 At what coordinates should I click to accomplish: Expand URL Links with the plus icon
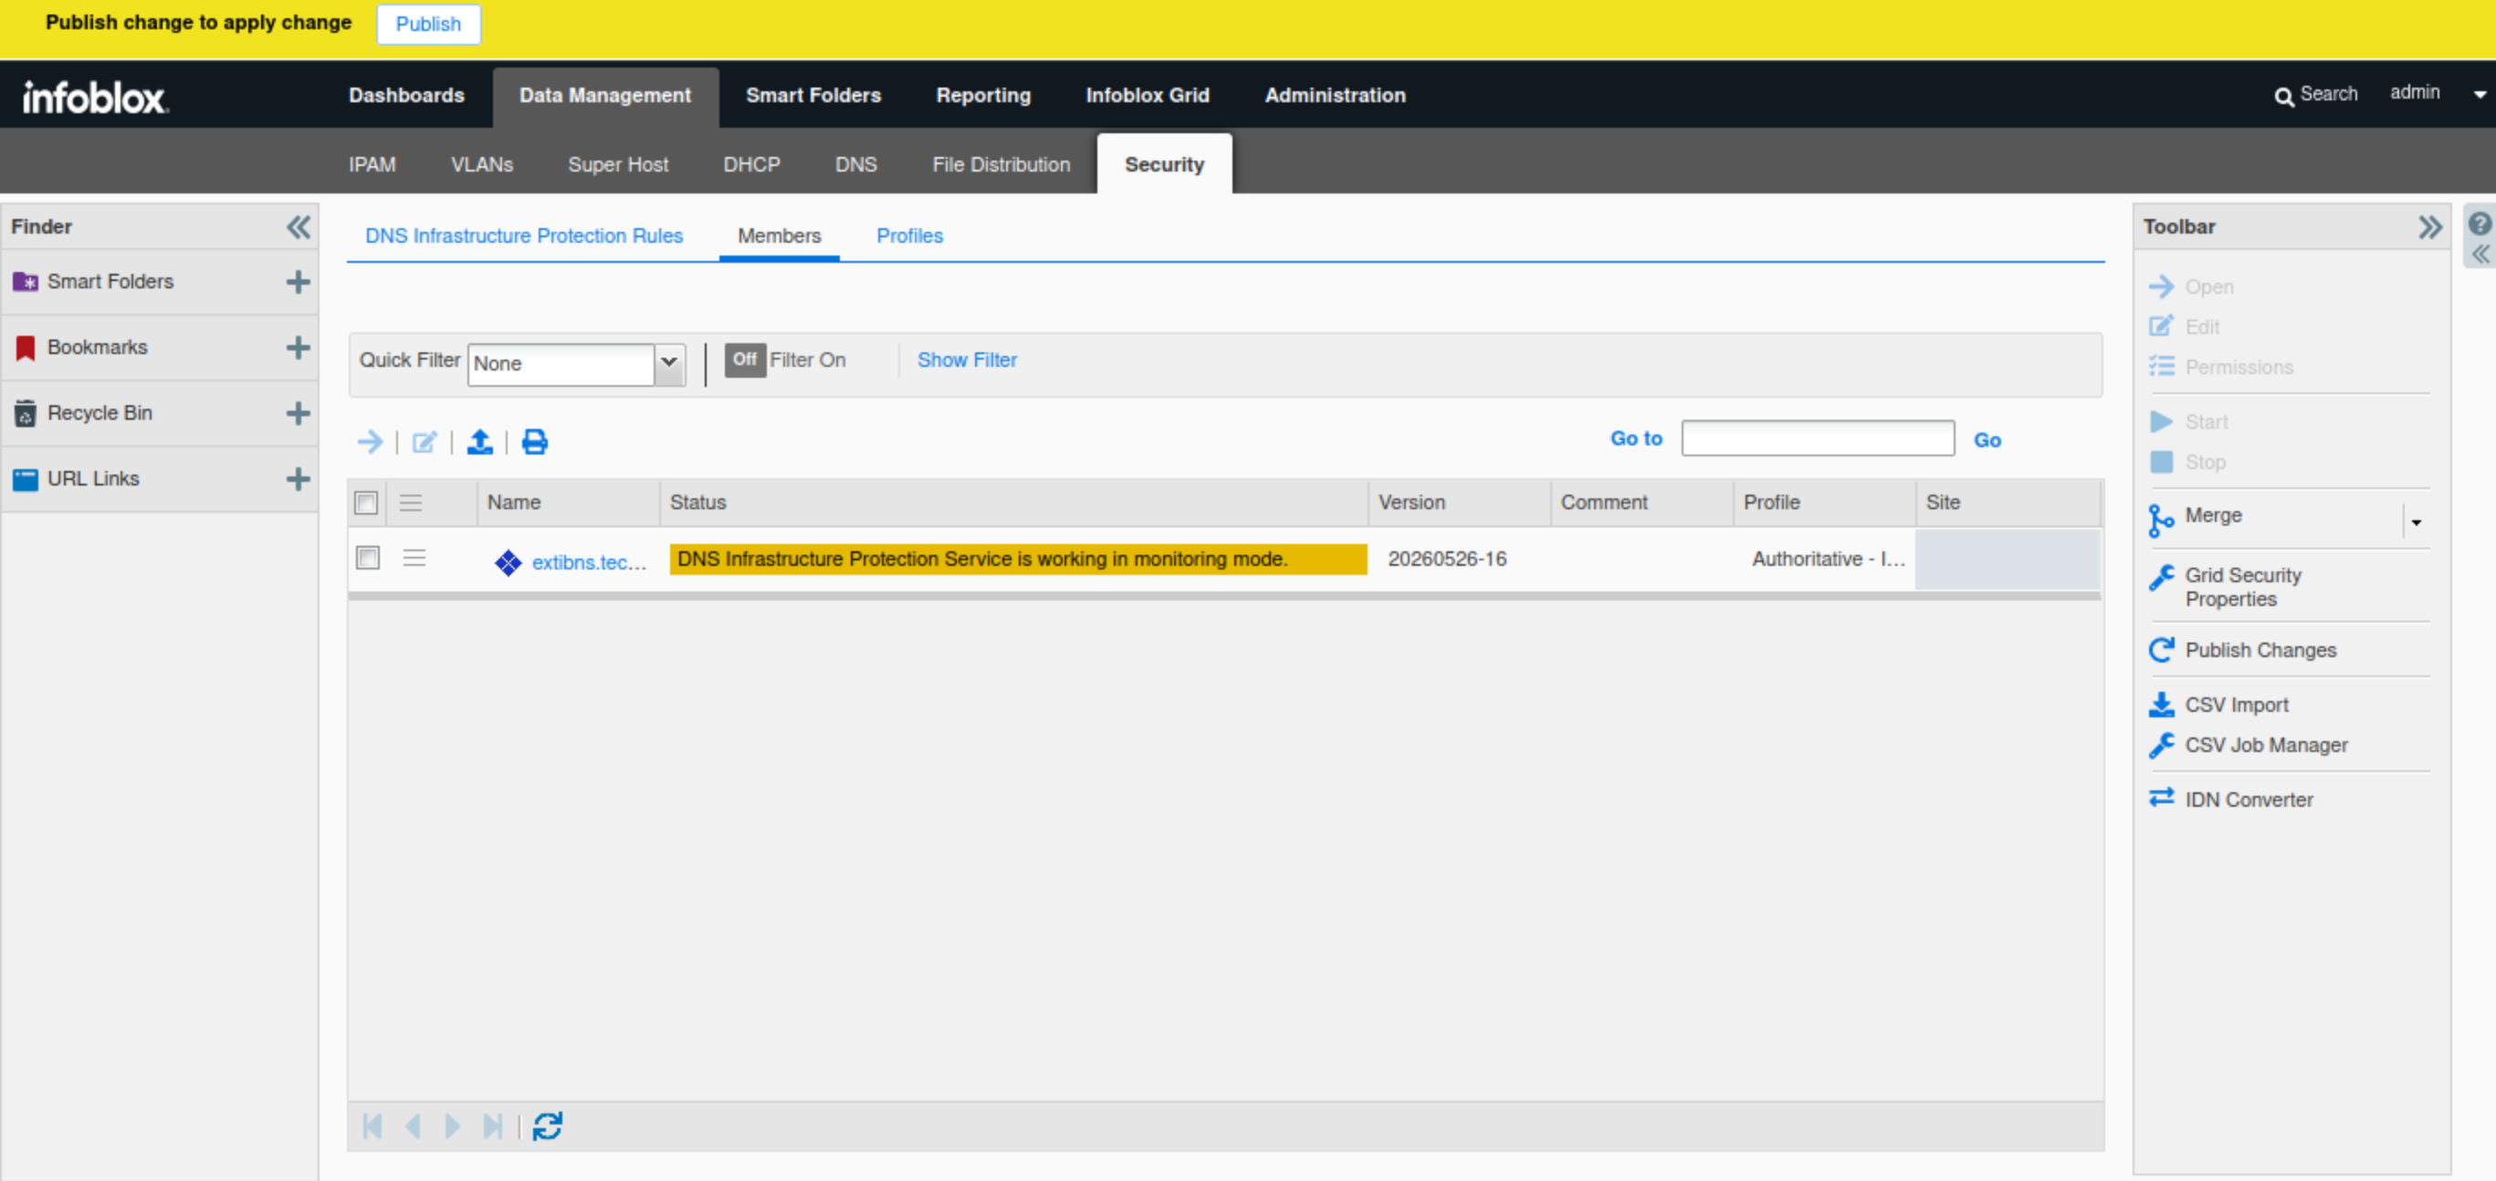[299, 478]
